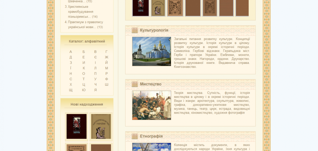Viewport: 318px width, 151px height.
Task: Select letter Ш in alphabetical catalog
Action: (x=107, y=85)
